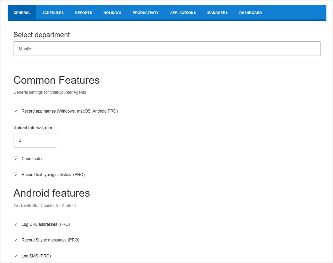Uncheck the Log SMS (PRO) checkbox

(16, 256)
